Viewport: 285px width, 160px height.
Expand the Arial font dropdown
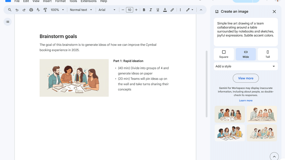(107, 10)
